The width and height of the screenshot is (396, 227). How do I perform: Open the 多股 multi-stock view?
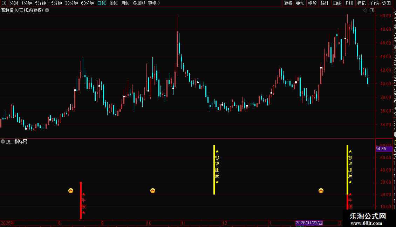coord(312,3)
